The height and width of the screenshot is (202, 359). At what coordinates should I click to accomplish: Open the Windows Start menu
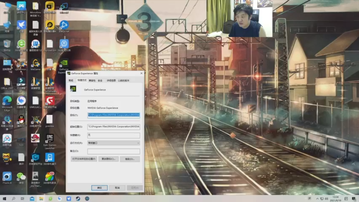pyautogui.click(x=4, y=198)
